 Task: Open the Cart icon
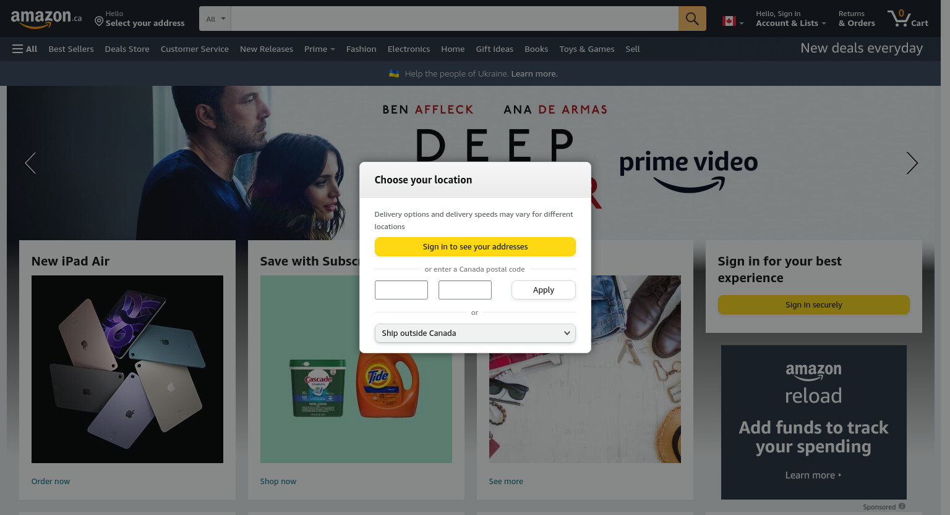(907, 19)
